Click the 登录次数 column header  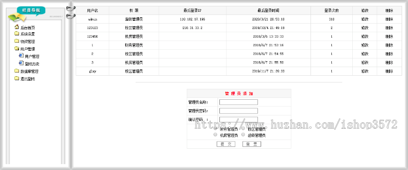pos(331,11)
